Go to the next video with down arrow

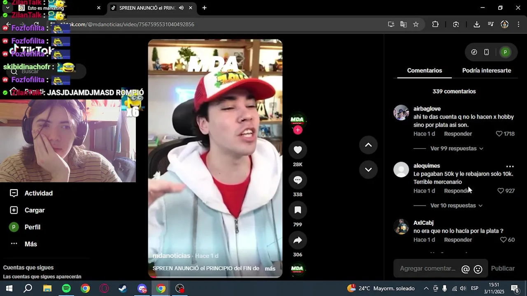[368, 169]
